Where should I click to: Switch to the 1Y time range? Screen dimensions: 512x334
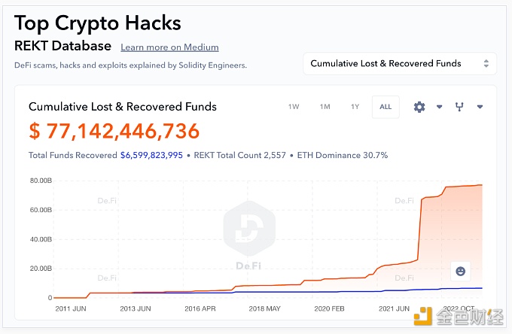[x=355, y=107]
